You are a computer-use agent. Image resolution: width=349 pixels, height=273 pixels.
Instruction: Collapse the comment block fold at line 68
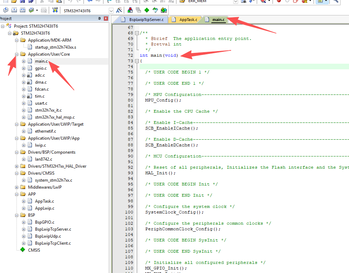[x=136, y=33]
